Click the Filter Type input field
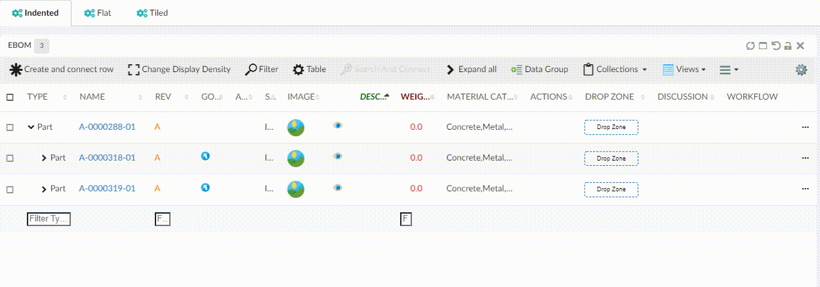This screenshot has height=287, width=820. click(x=49, y=219)
